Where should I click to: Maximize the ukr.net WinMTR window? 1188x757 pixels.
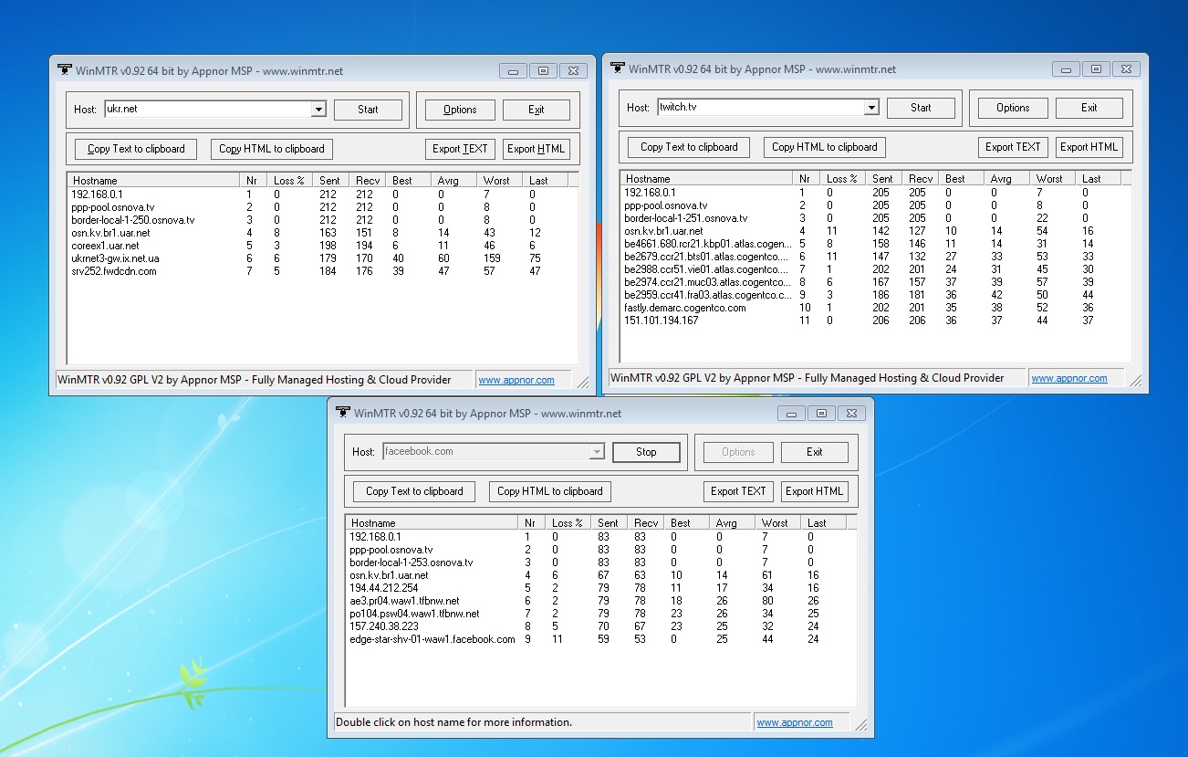coord(543,71)
